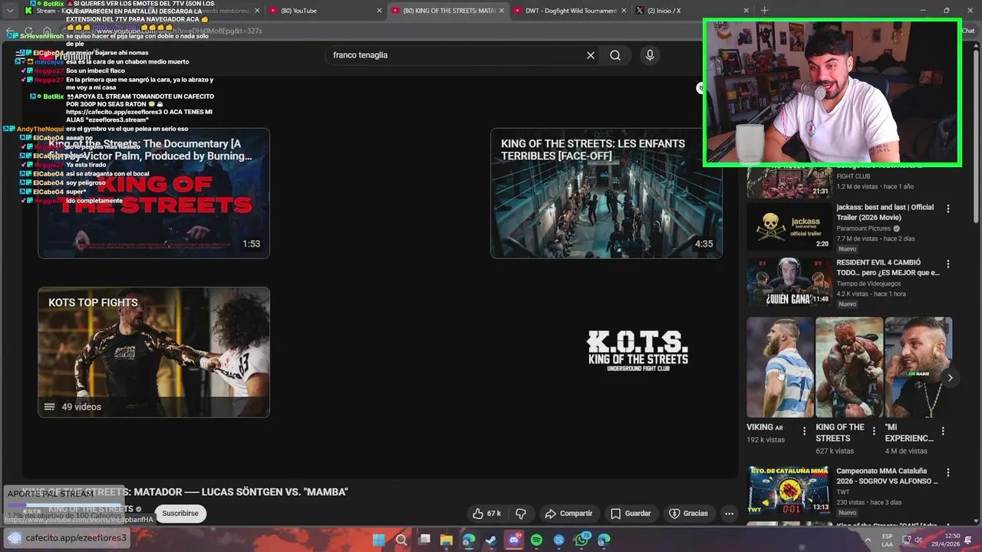The width and height of the screenshot is (982, 552).
Task: Open options menu for jackass trailer video
Action: coord(947,209)
